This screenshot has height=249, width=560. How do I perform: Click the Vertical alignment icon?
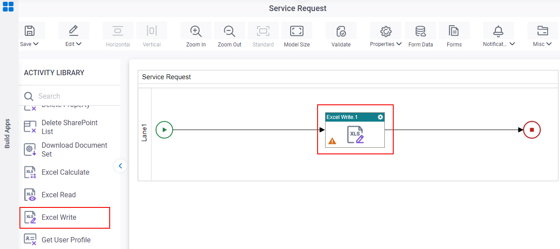click(x=152, y=31)
